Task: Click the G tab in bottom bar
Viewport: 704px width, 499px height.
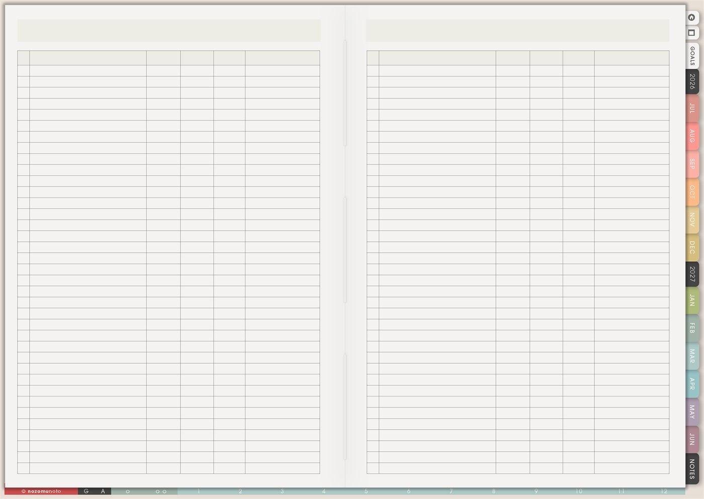Action: 86,491
